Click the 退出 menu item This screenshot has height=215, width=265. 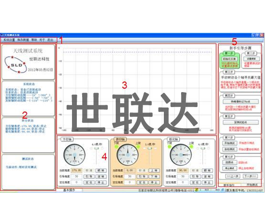coord(50,40)
